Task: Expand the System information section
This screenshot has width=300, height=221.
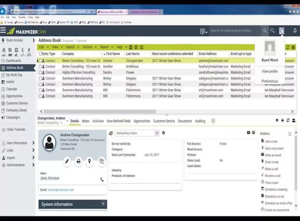Action: click(103, 204)
